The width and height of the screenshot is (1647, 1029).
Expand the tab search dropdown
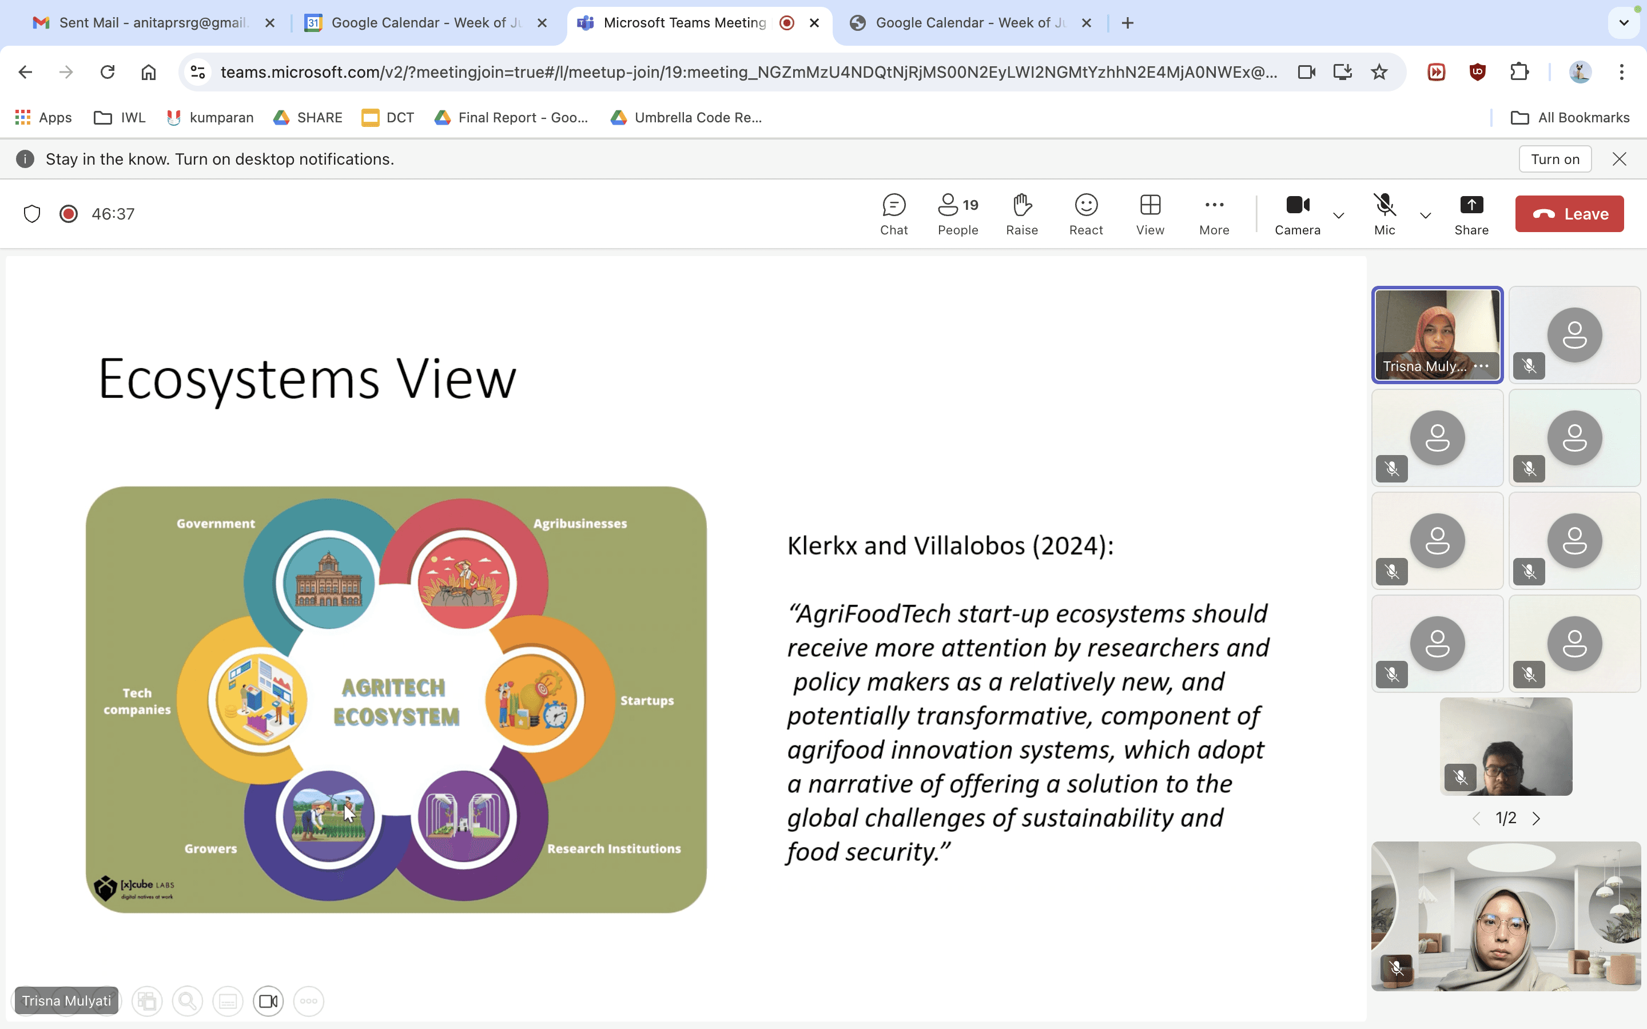click(x=1624, y=23)
